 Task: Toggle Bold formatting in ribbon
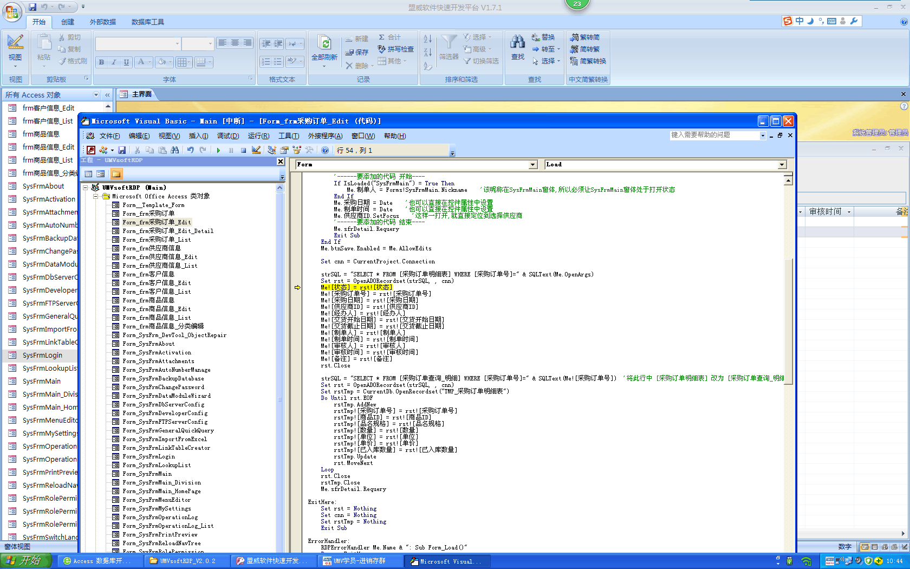click(101, 62)
